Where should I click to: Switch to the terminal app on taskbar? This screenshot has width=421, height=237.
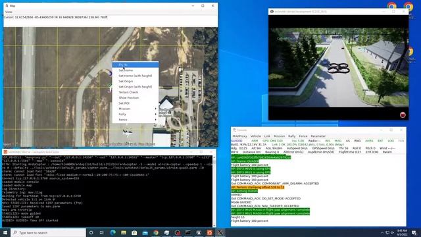click(188, 232)
